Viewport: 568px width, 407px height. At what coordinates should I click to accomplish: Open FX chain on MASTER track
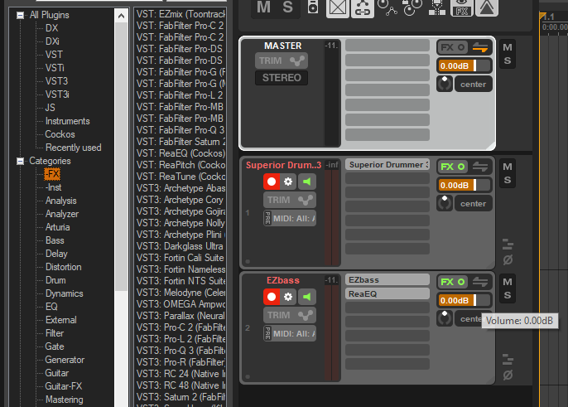[447, 47]
